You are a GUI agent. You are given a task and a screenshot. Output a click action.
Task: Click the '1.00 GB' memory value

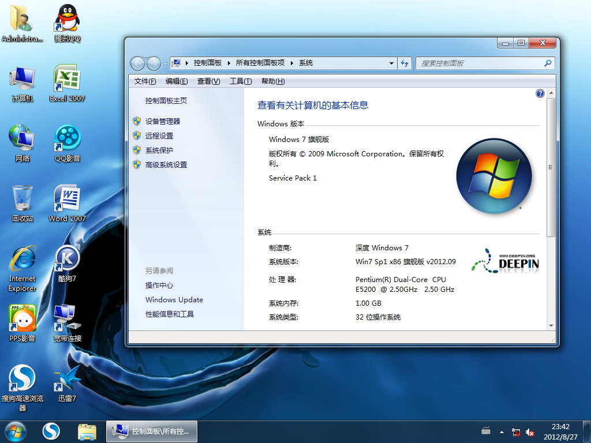tap(368, 303)
